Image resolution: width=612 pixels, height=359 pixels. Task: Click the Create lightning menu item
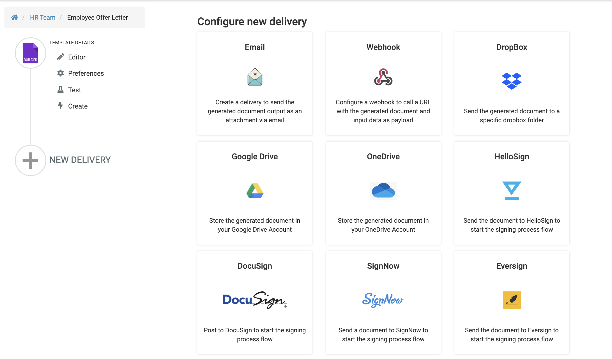(x=78, y=106)
